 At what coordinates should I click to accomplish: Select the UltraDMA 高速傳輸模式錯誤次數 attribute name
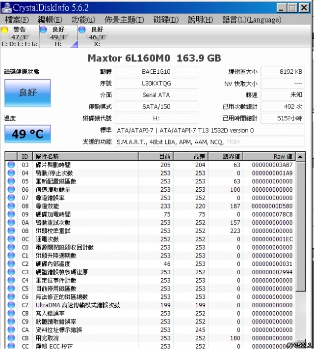pyautogui.click(x=78, y=305)
